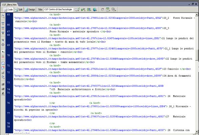Screen dimensions: 199x135
Task: Open Preview in Browser globe menu
Action: [95, 10]
